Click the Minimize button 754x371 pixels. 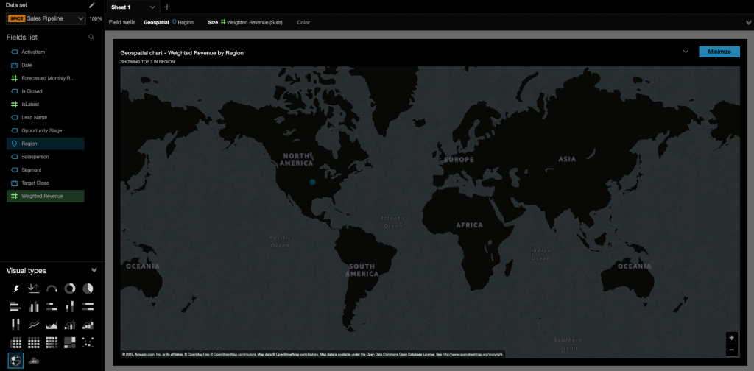pyautogui.click(x=719, y=52)
